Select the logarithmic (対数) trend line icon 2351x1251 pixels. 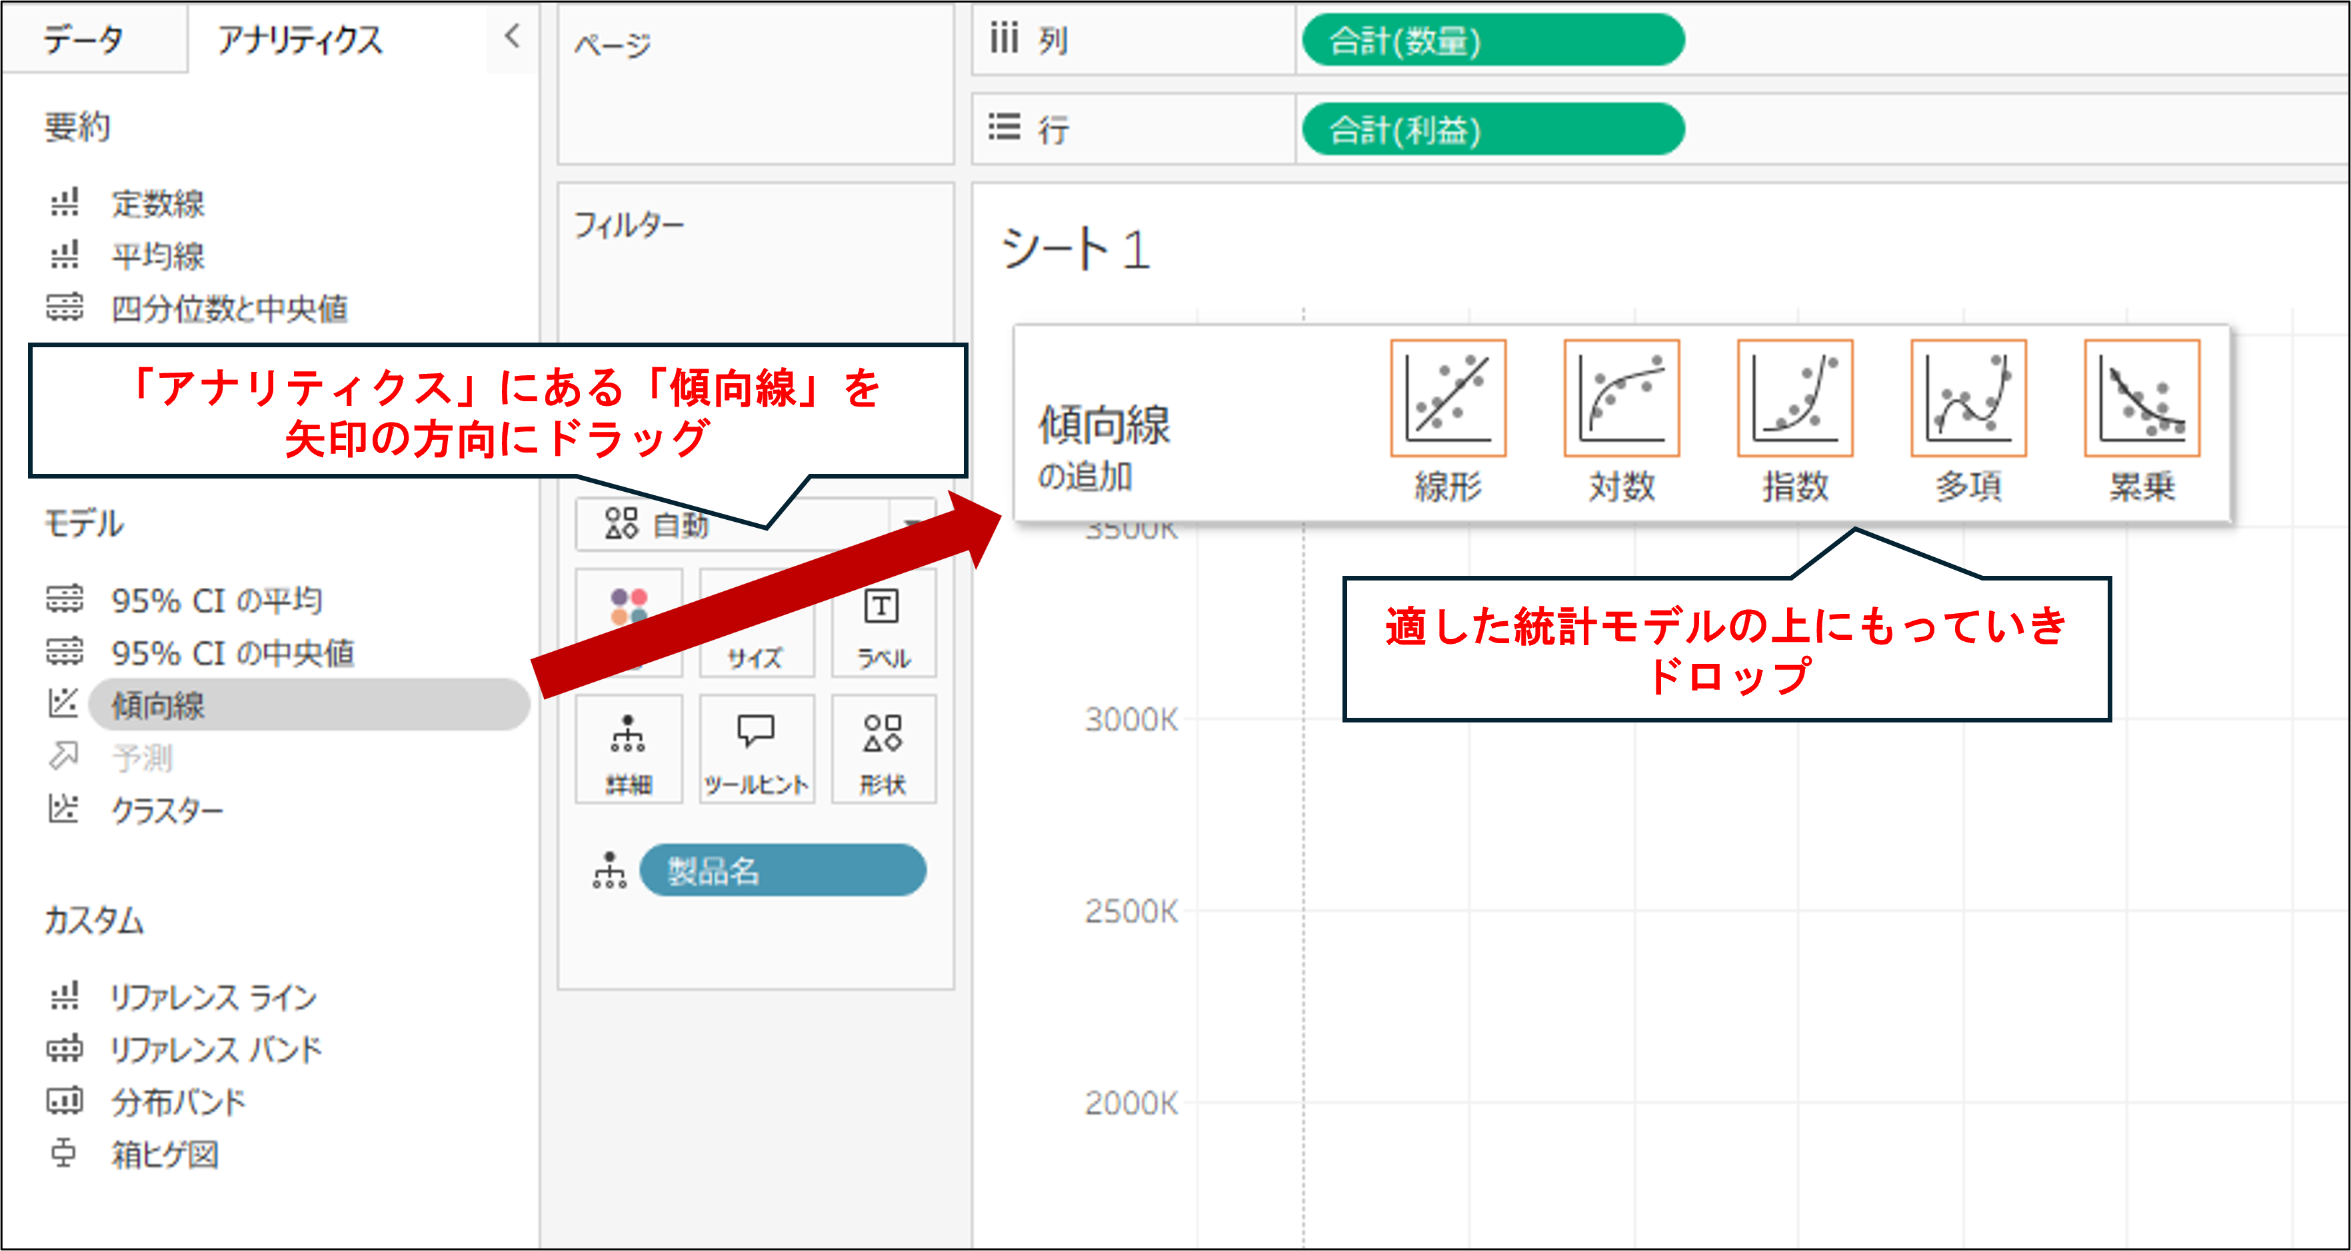(1621, 399)
